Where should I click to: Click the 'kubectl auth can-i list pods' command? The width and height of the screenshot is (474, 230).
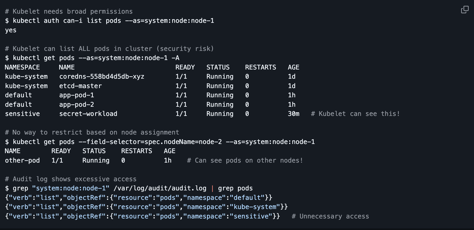109,21
